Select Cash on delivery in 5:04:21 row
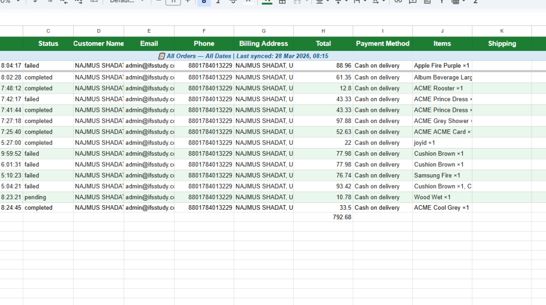This screenshot has height=305, width=546. pyautogui.click(x=383, y=186)
